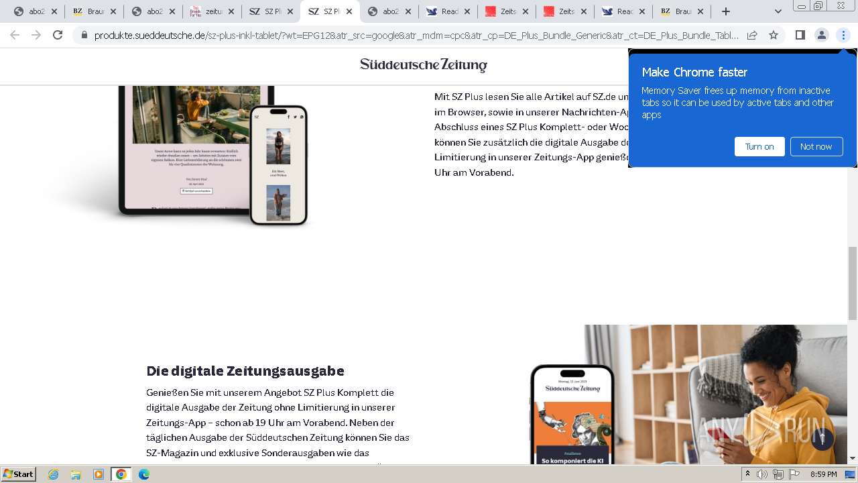Click the vertical scrollbar thumb
Viewport: 858px width, 483px height.
(852, 283)
